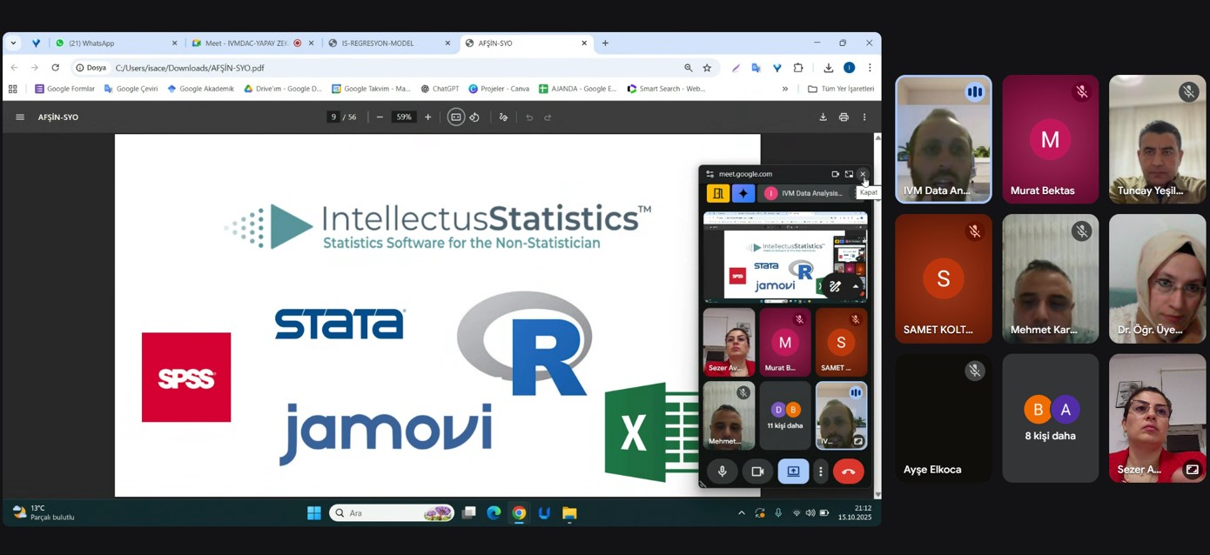This screenshot has width=1210, height=555.
Task: Toggle camera in Meet mini window
Action: [757, 471]
